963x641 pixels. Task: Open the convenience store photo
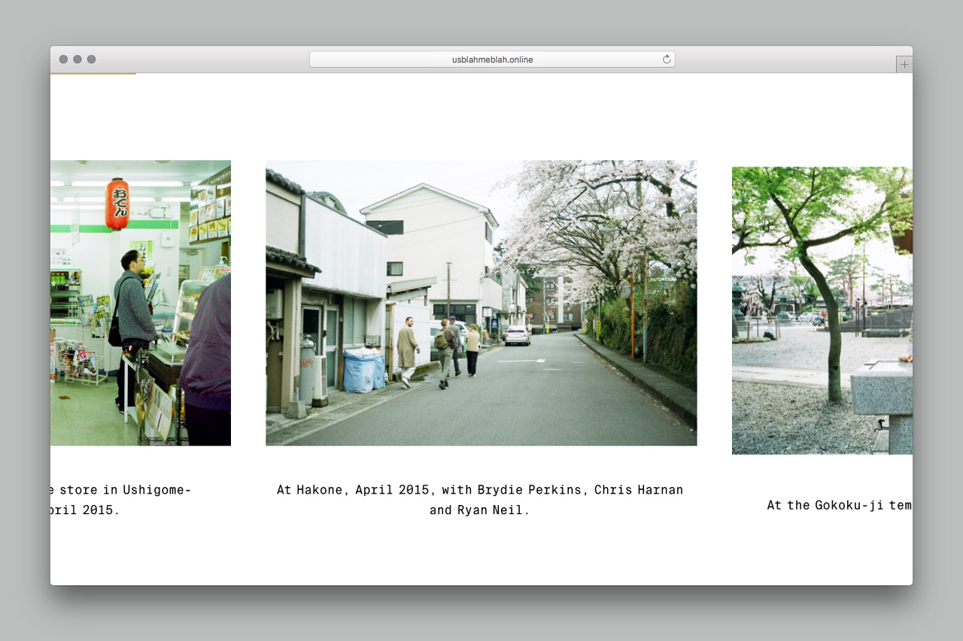141,302
